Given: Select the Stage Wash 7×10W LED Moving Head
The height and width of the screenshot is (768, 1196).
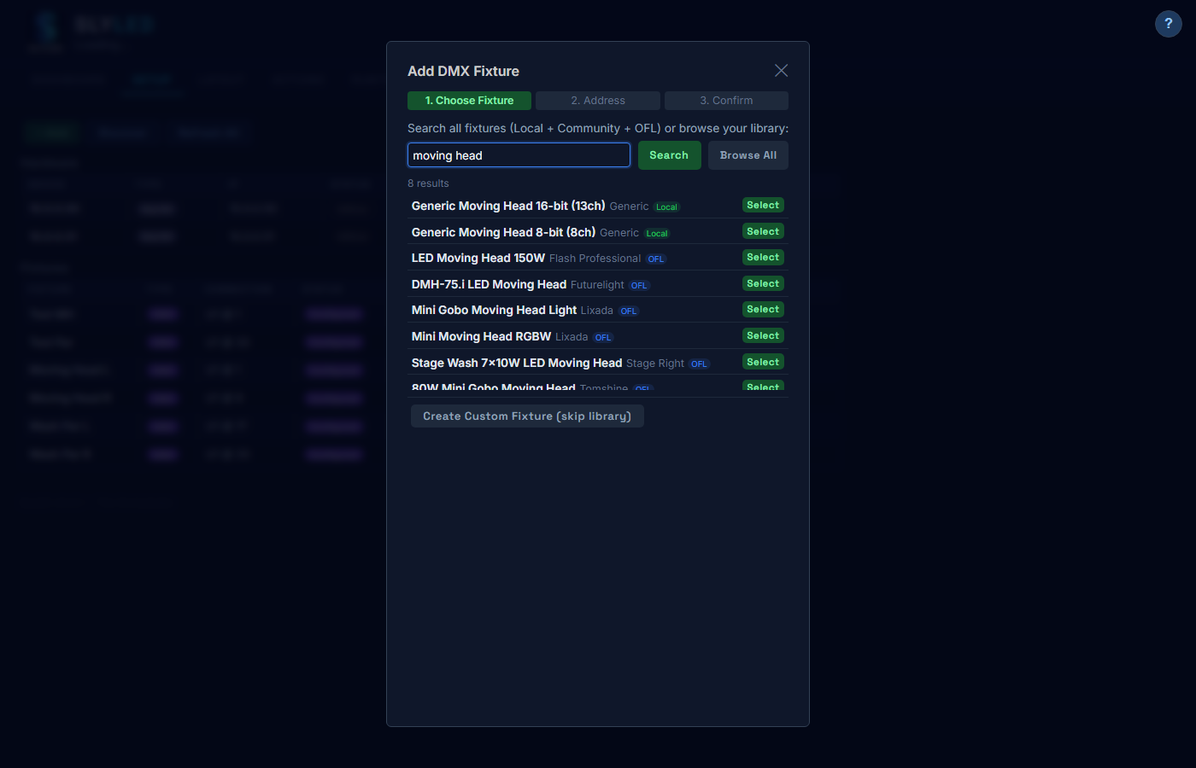Looking at the screenshot, I should click(763, 362).
